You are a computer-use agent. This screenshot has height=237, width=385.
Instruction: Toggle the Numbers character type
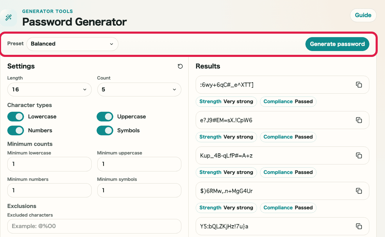click(16, 130)
